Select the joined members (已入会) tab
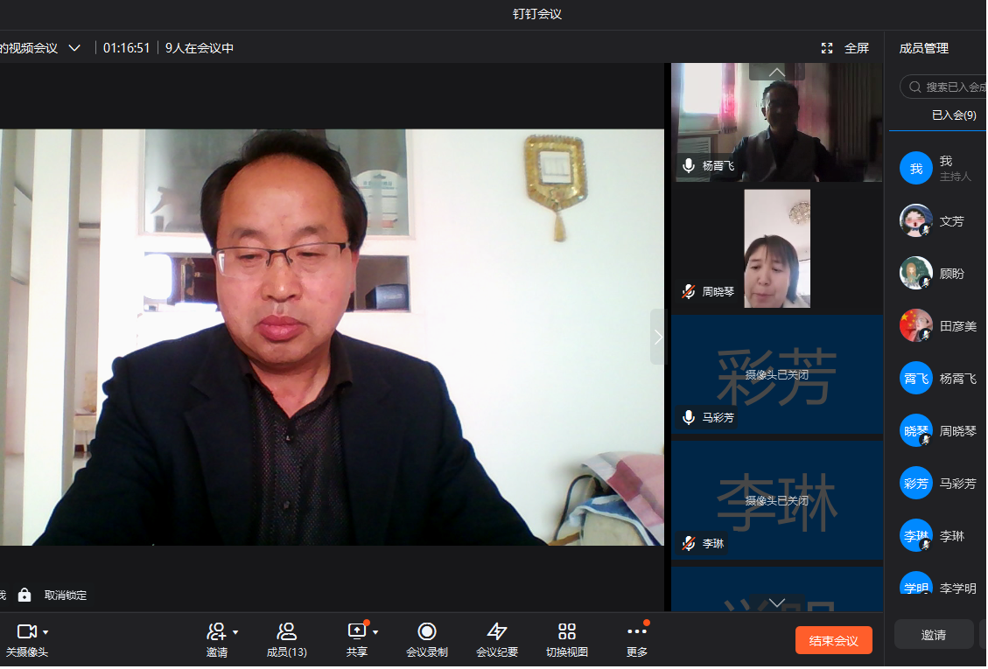Viewport: 988px width, 669px height. tap(953, 115)
